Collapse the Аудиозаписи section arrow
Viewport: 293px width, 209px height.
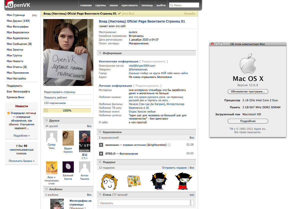(x=100, y=132)
